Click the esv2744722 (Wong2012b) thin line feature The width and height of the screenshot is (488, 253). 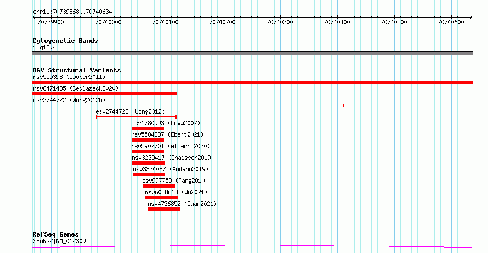188,105
